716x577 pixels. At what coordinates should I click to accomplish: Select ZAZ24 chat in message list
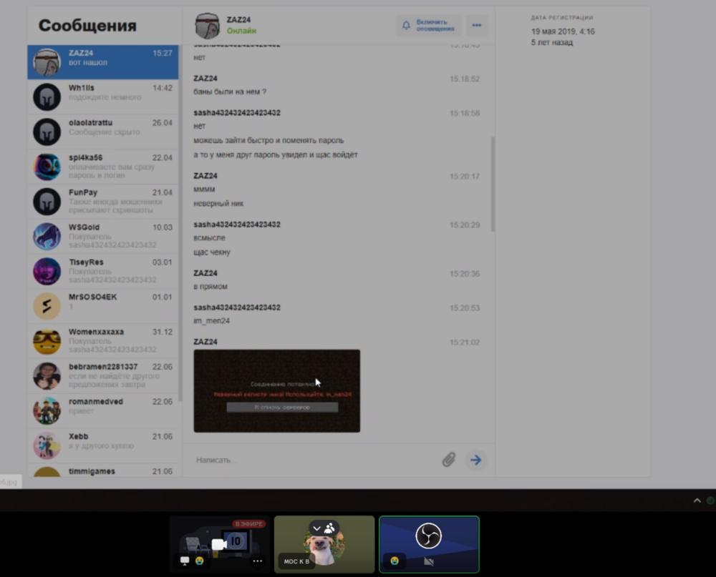[102, 61]
